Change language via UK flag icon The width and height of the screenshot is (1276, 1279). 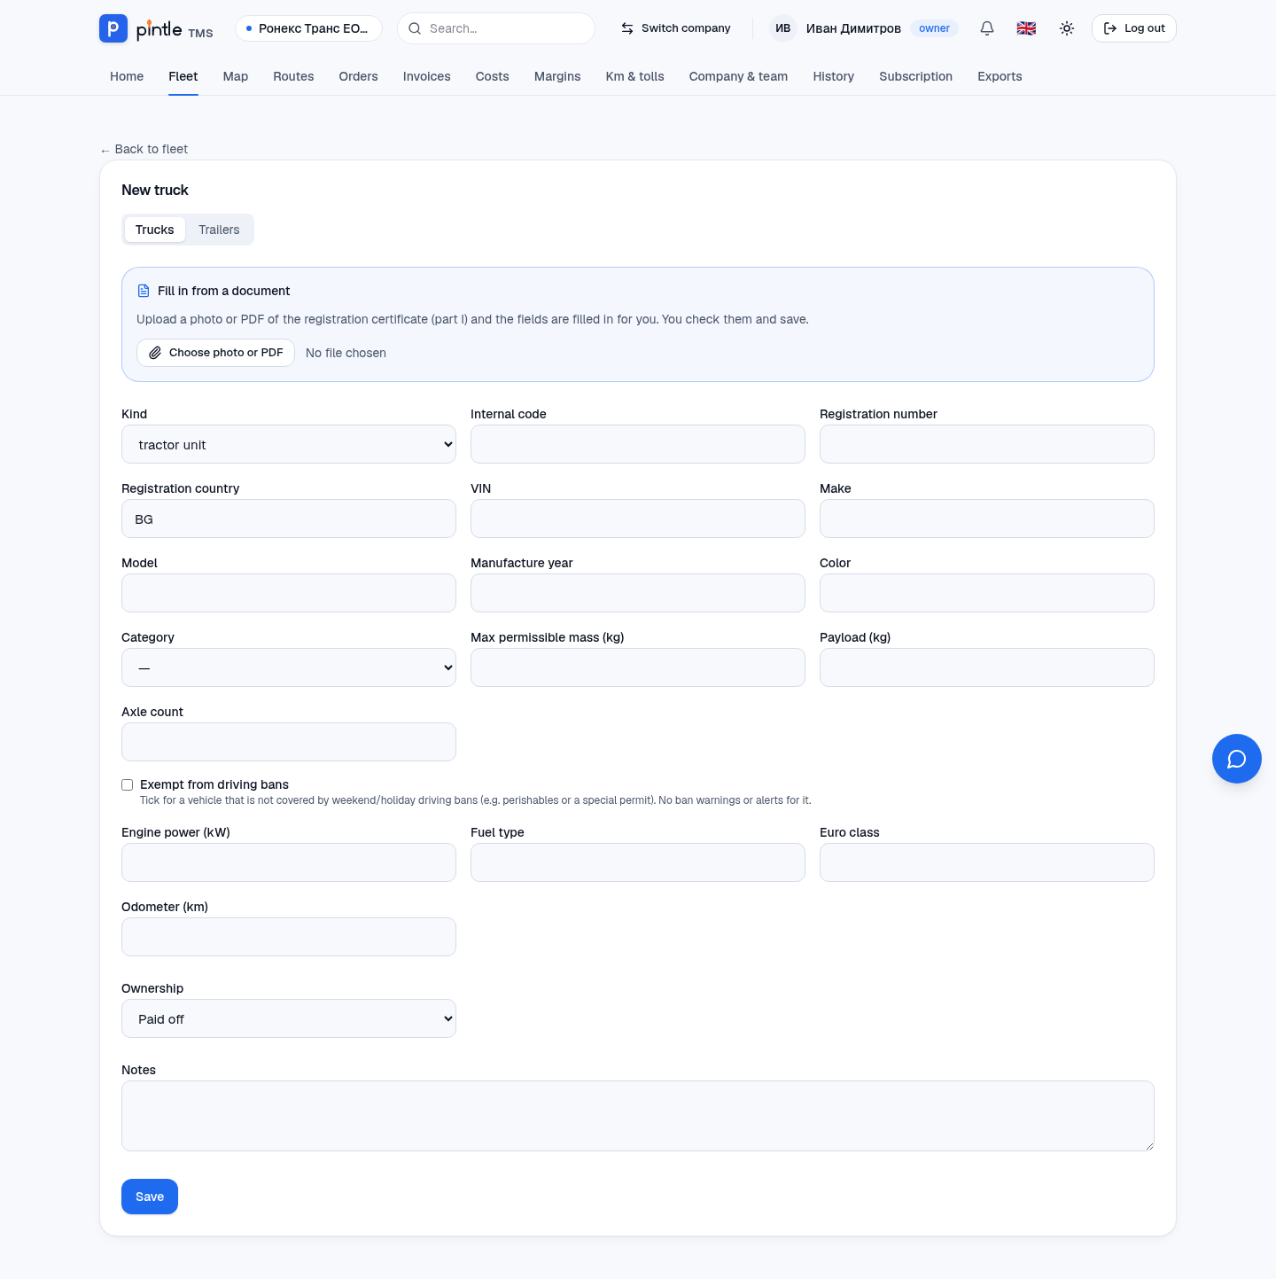point(1026,28)
